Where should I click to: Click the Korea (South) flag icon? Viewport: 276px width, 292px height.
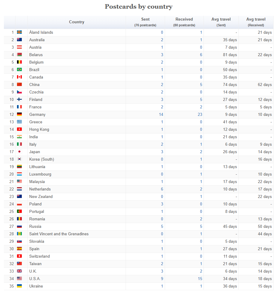(19, 159)
